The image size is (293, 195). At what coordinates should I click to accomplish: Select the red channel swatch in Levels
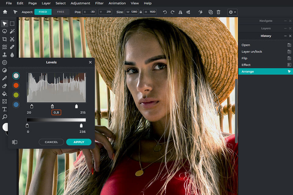16,85
